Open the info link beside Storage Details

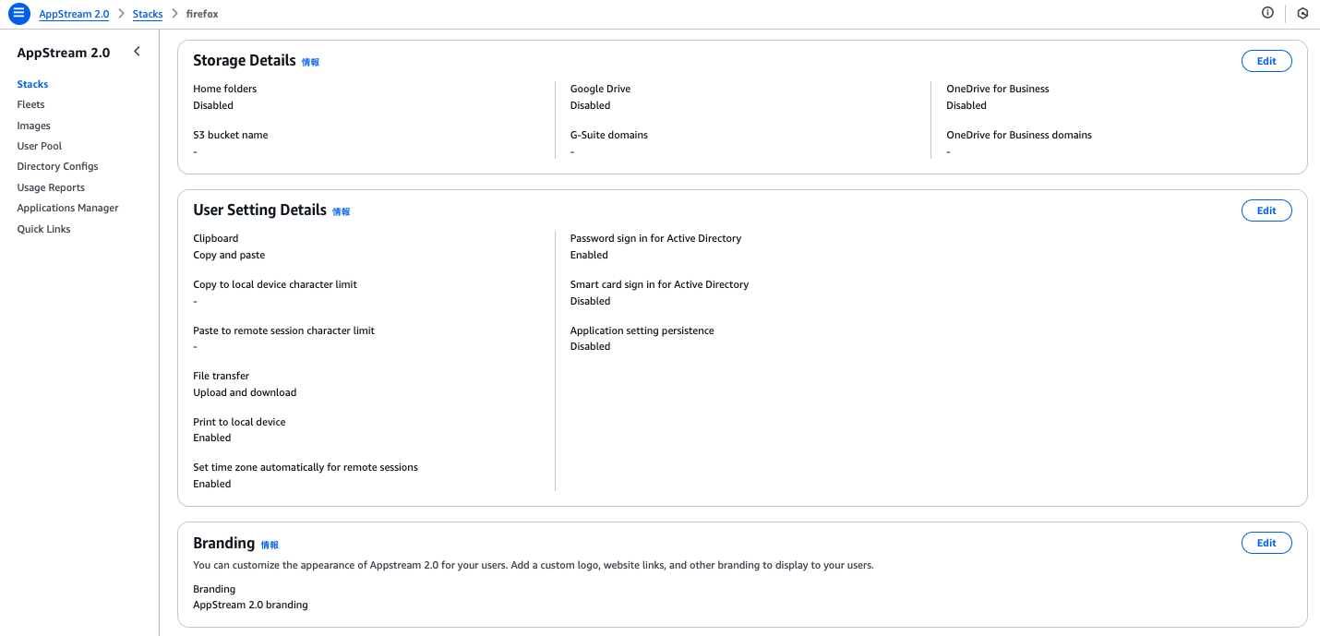coord(310,63)
